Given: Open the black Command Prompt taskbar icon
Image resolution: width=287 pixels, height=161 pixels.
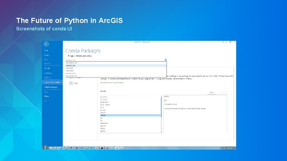Looking at the screenshot, I should point(102,148).
